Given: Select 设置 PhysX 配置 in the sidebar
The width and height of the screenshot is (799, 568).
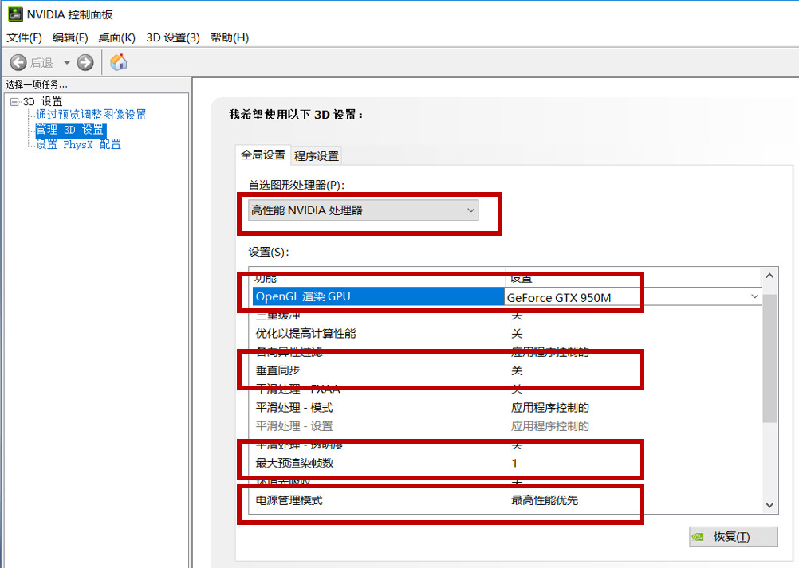Looking at the screenshot, I should (77, 144).
